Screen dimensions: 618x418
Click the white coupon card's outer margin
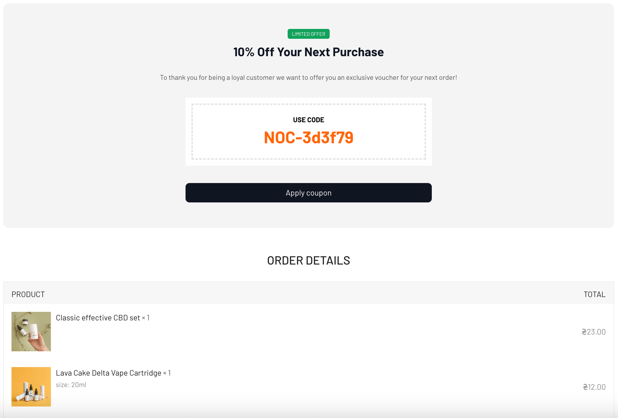(x=188, y=131)
